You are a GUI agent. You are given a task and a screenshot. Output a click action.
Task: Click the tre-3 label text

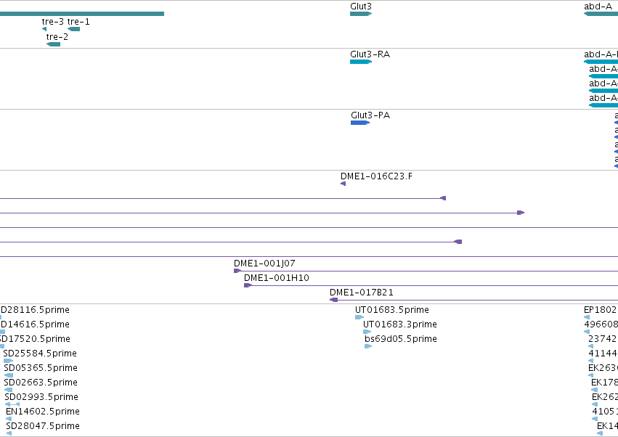coord(53,22)
